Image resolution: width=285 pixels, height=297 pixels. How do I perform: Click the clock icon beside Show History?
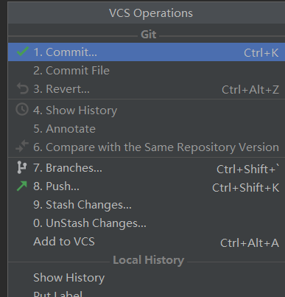pos(22,110)
